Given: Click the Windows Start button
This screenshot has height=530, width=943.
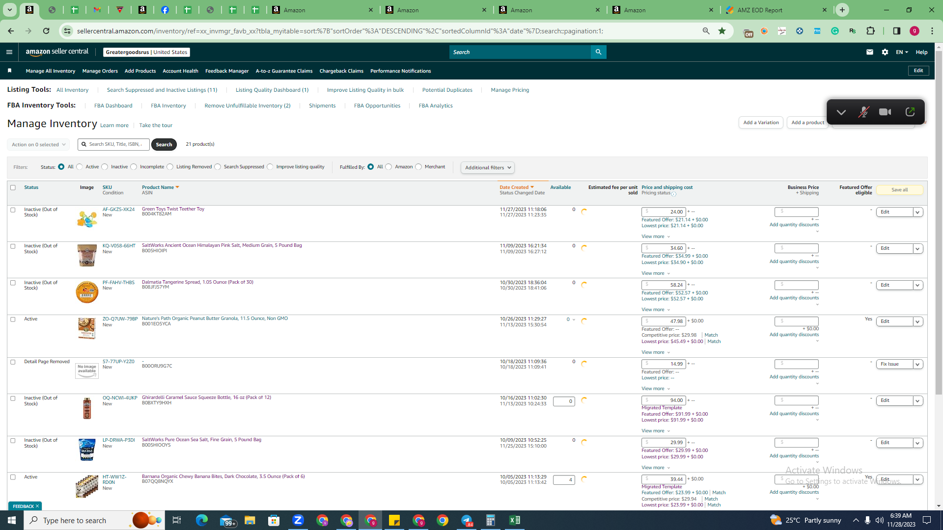Looking at the screenshot, I should pos(12,520).
